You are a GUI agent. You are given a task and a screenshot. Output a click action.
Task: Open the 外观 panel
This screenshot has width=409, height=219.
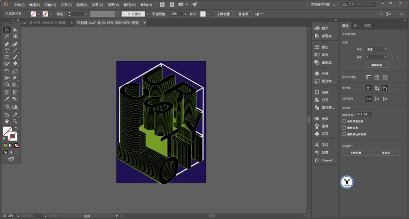(325, 74)
